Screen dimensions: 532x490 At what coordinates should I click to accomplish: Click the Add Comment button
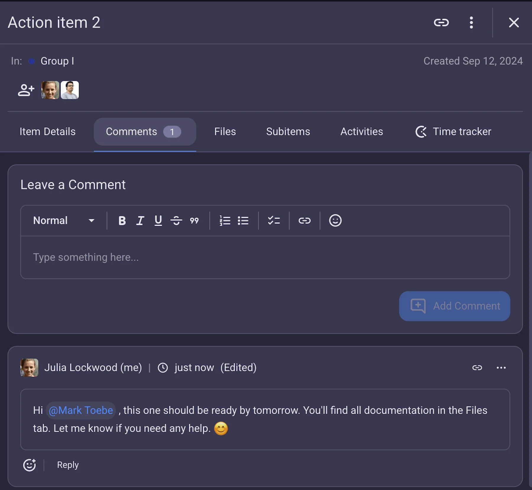(455, 306)
